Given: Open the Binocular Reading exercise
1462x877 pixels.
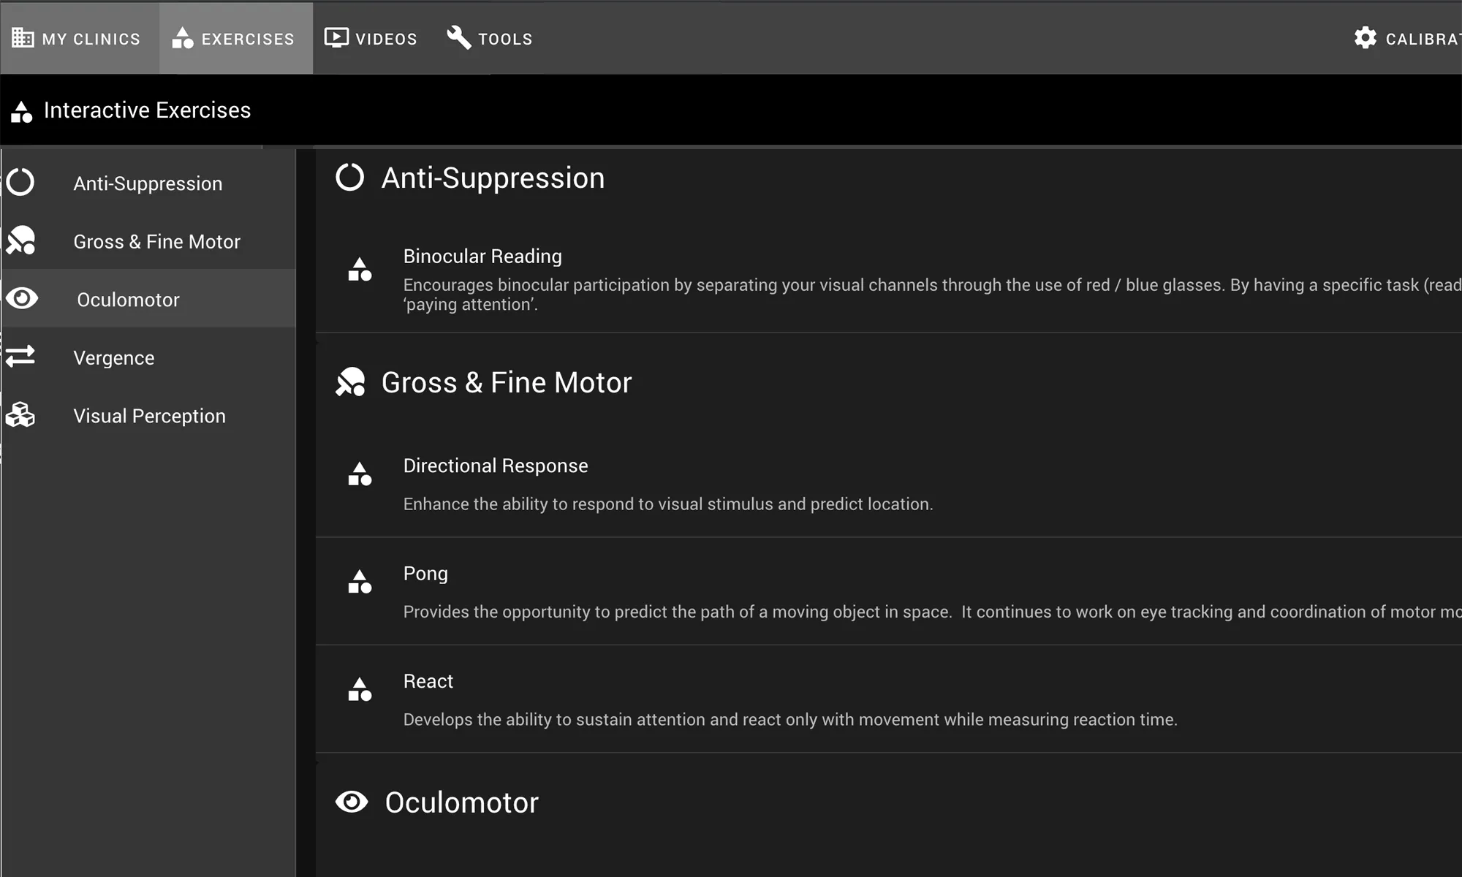Looking at the screenshot, I should [482, 257].
